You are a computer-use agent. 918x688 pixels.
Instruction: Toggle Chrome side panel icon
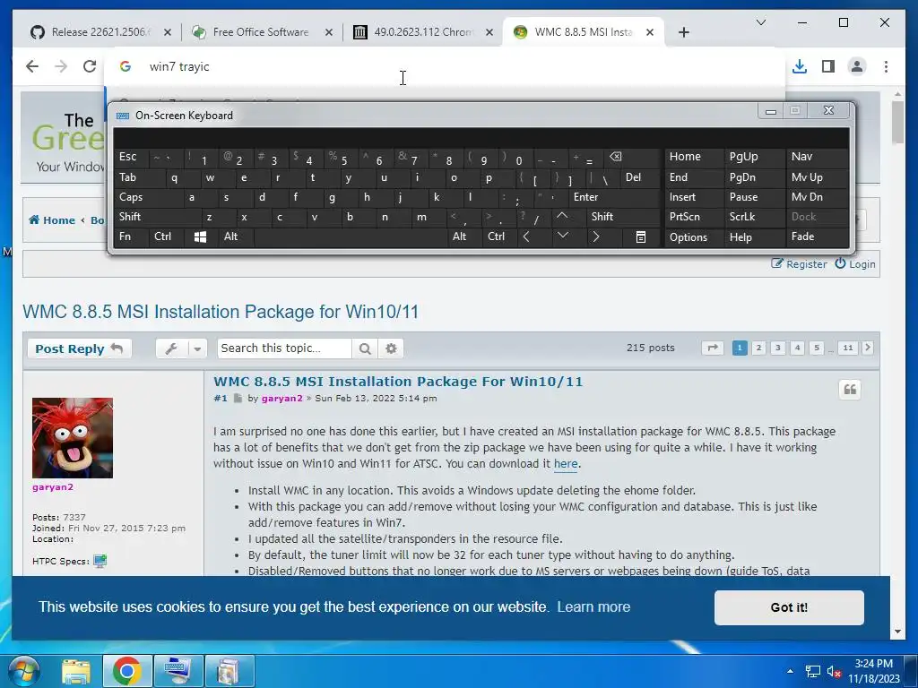click(x=827, y=66)
